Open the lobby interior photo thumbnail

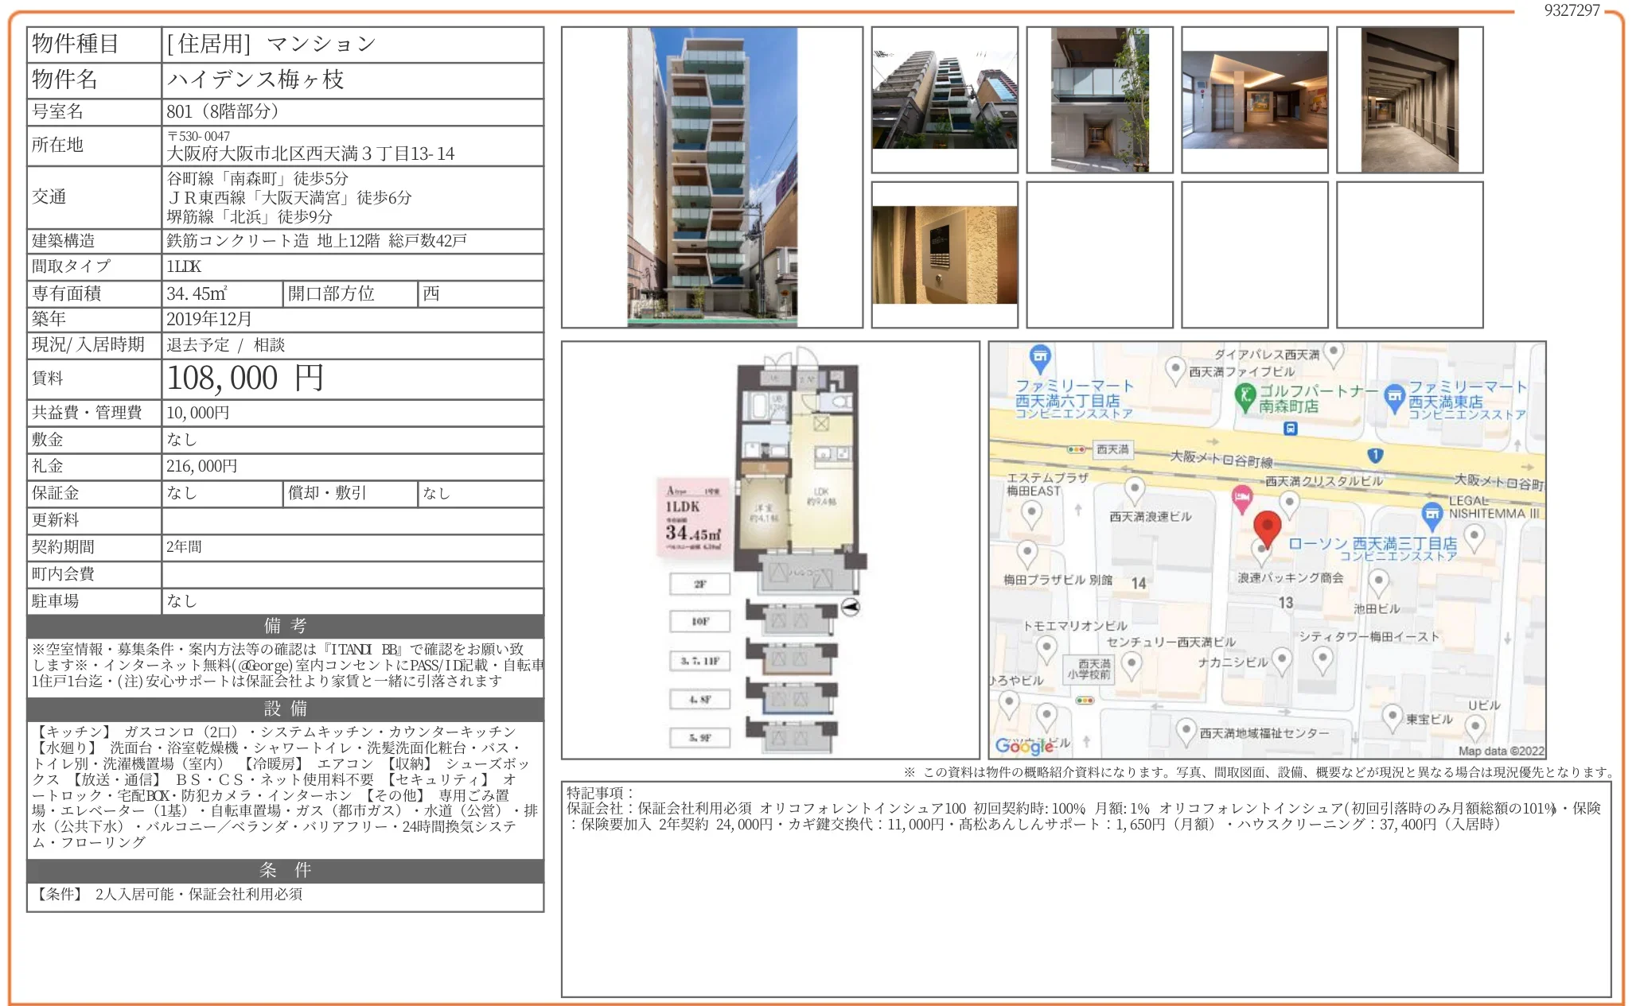[1254, 100]
